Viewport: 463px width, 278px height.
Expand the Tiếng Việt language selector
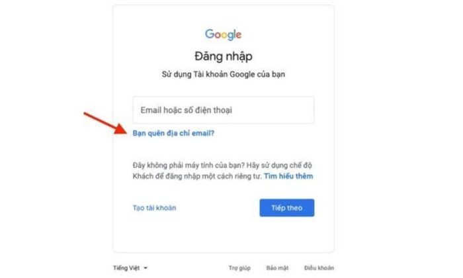(x=130, y=268)
